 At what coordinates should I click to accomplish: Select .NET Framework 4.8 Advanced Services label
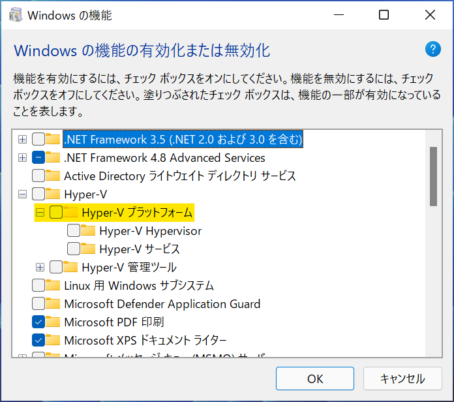tap(164, 158)
